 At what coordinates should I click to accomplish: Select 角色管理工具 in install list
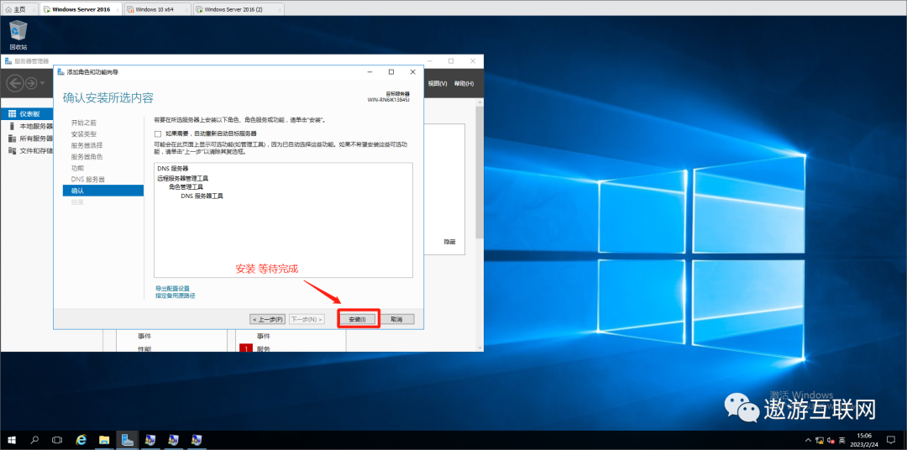[186, 187]
